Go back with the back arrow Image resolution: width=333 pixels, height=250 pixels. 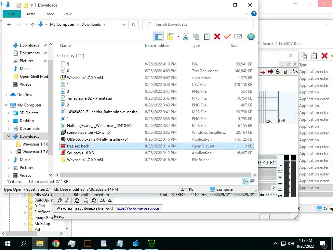pos(9,24)
